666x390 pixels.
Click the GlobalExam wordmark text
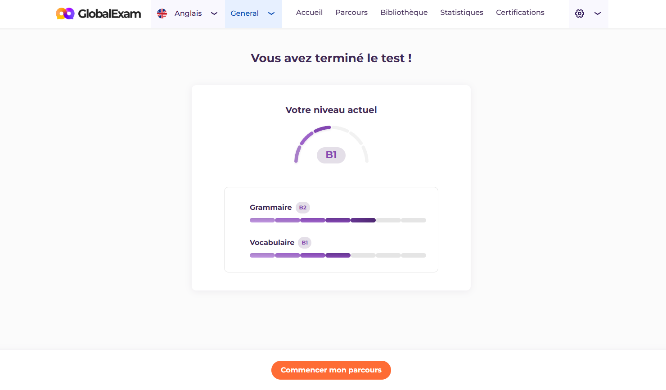[x=109, y=14]
